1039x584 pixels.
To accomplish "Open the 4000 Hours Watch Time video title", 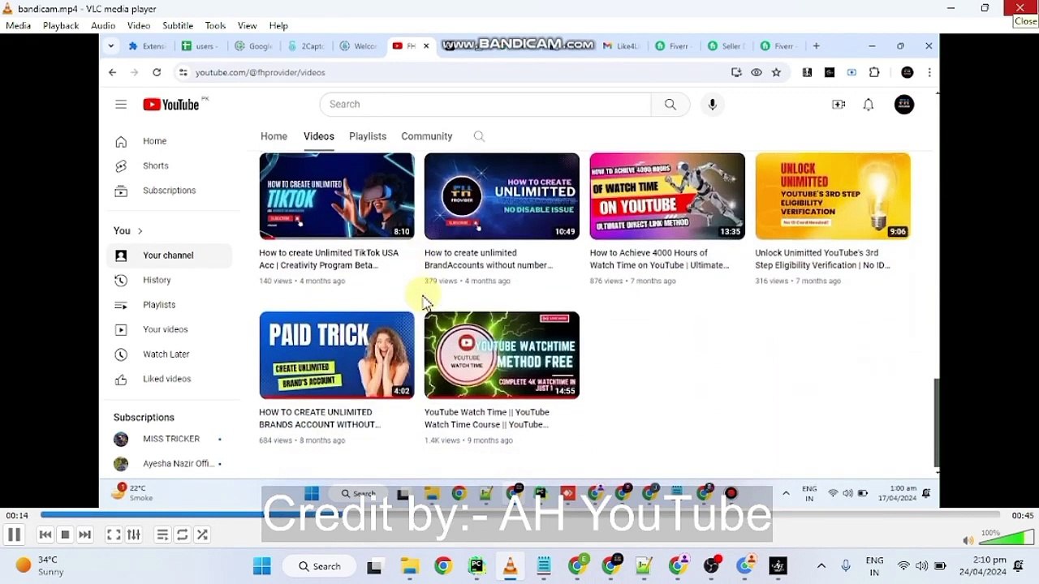I will pos(659,259).
